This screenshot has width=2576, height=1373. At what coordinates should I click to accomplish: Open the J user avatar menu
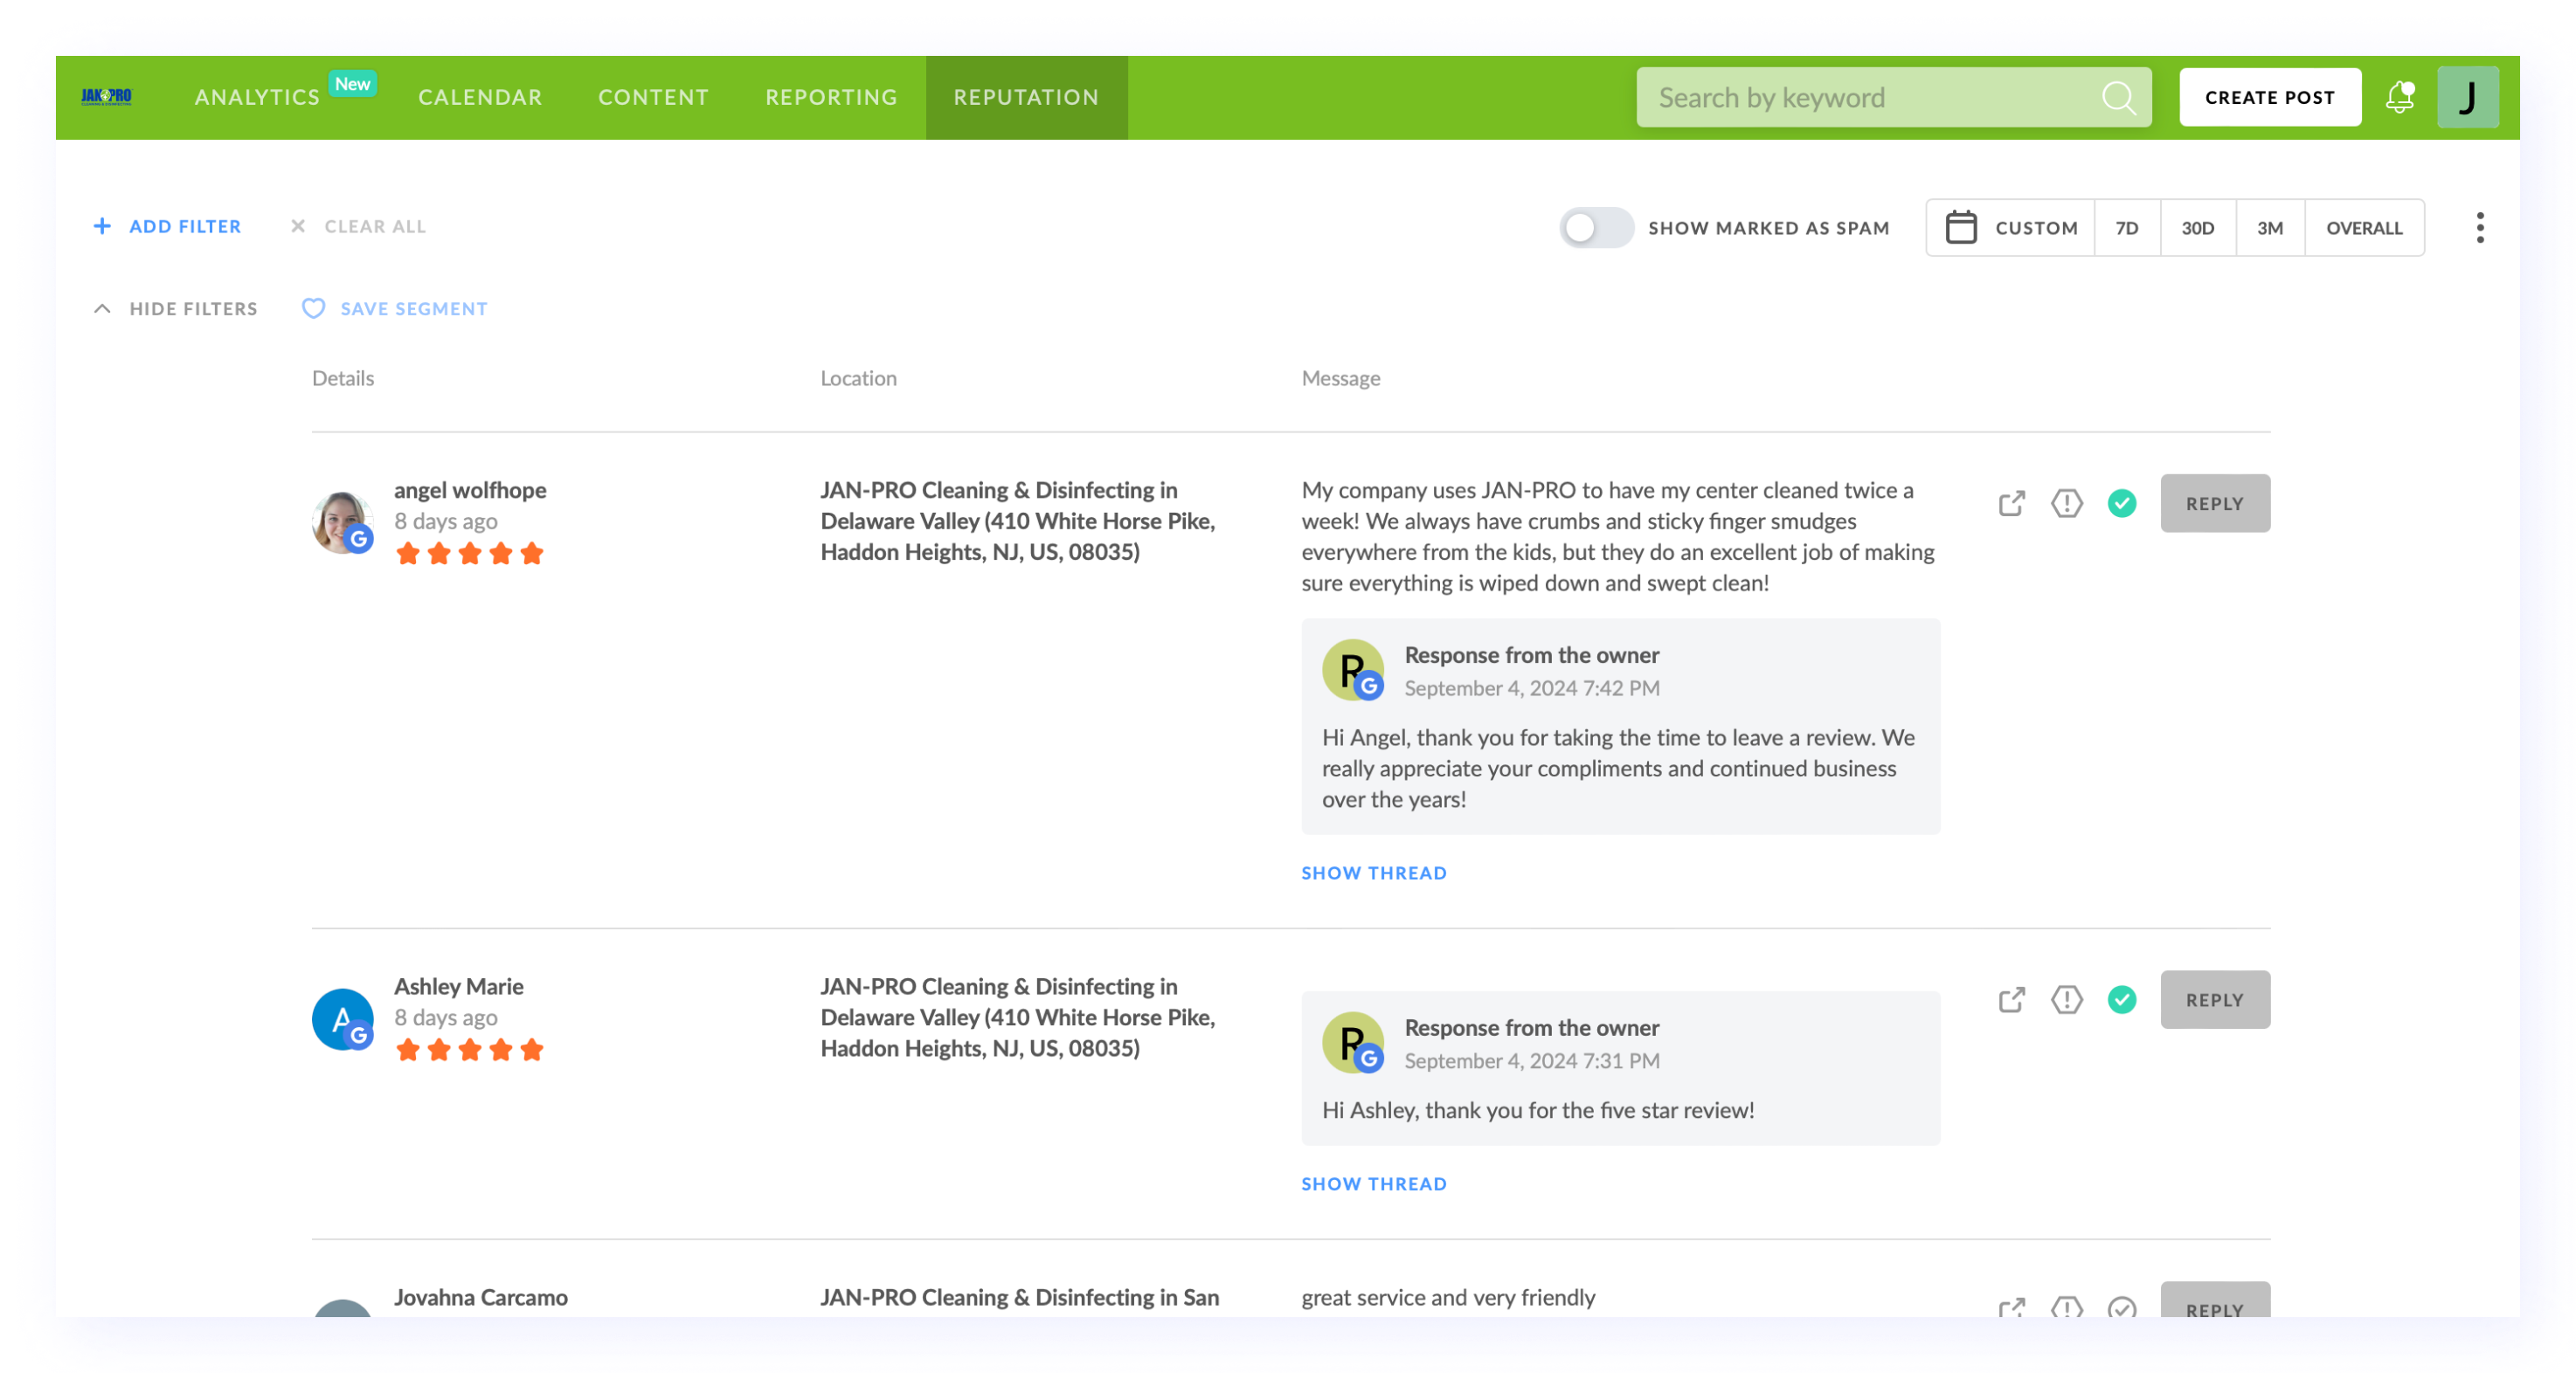[x=2467, y=97]
